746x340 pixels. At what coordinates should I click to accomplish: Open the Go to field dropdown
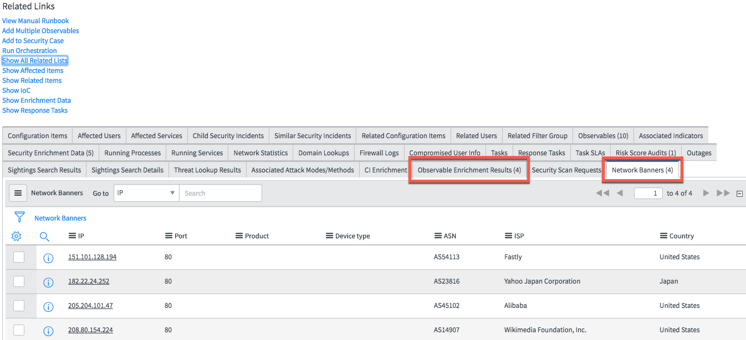click(146, 193)
